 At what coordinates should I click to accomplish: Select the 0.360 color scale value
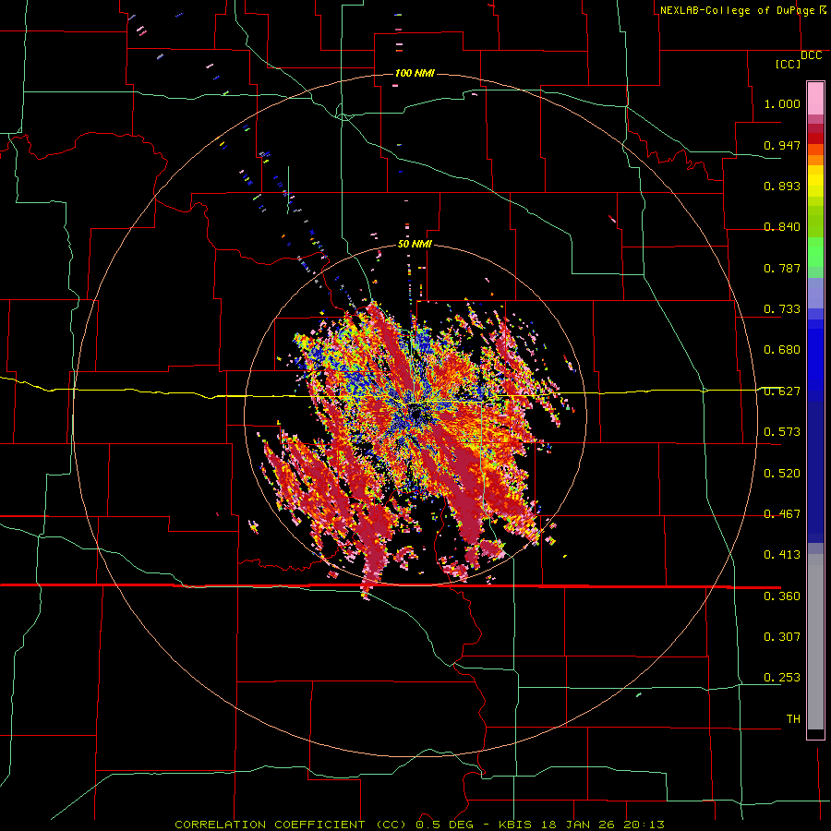[x=782, y=596]
